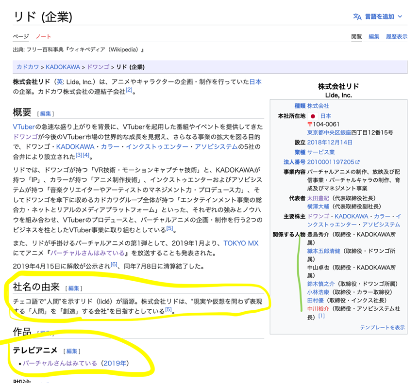Click the 編集 link beside 社名の由来

pos(74,288)
